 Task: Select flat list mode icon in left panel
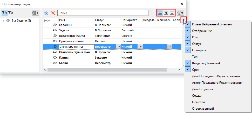click(5, 13)
